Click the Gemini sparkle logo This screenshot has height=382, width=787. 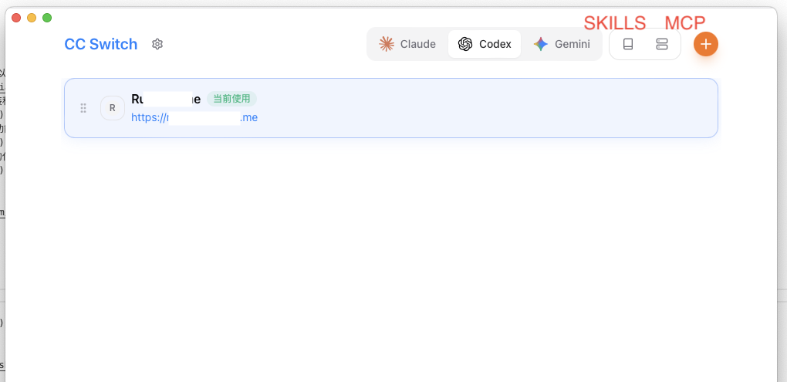pyautogui.click(x=541, y=44)
